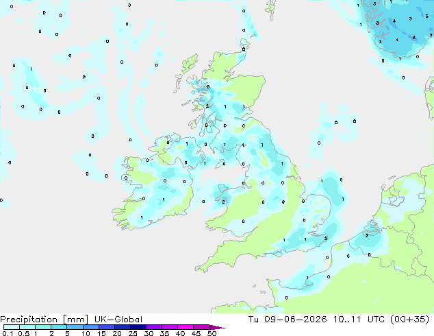Click the legend tick label "25"
Screen dimensions: 434x336
(x=133, y=333)
